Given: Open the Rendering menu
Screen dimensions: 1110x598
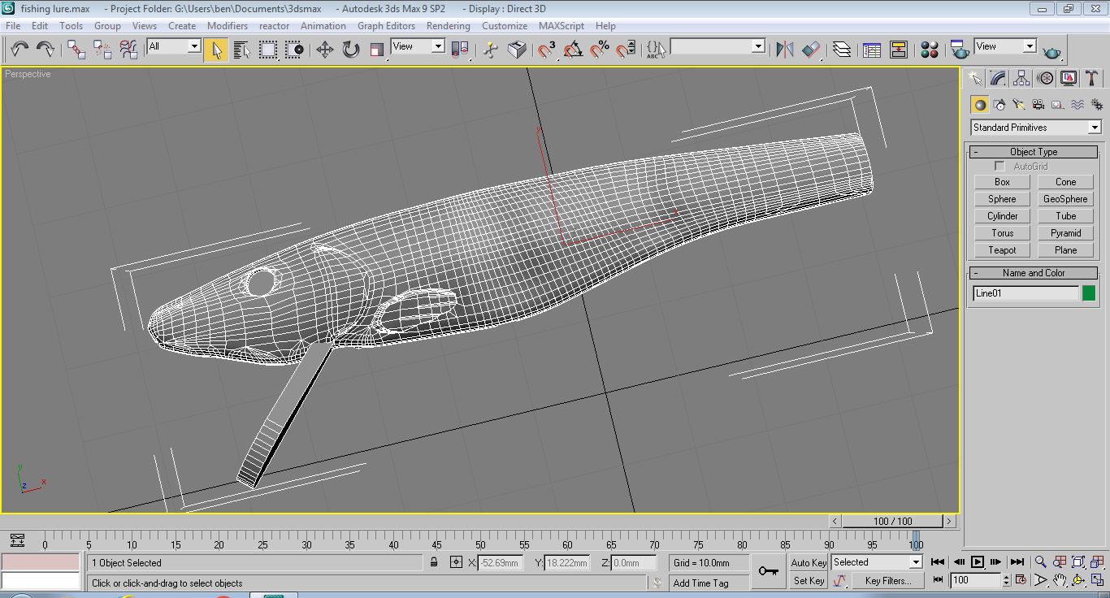Looking at the screenshot, I should 448,26.
